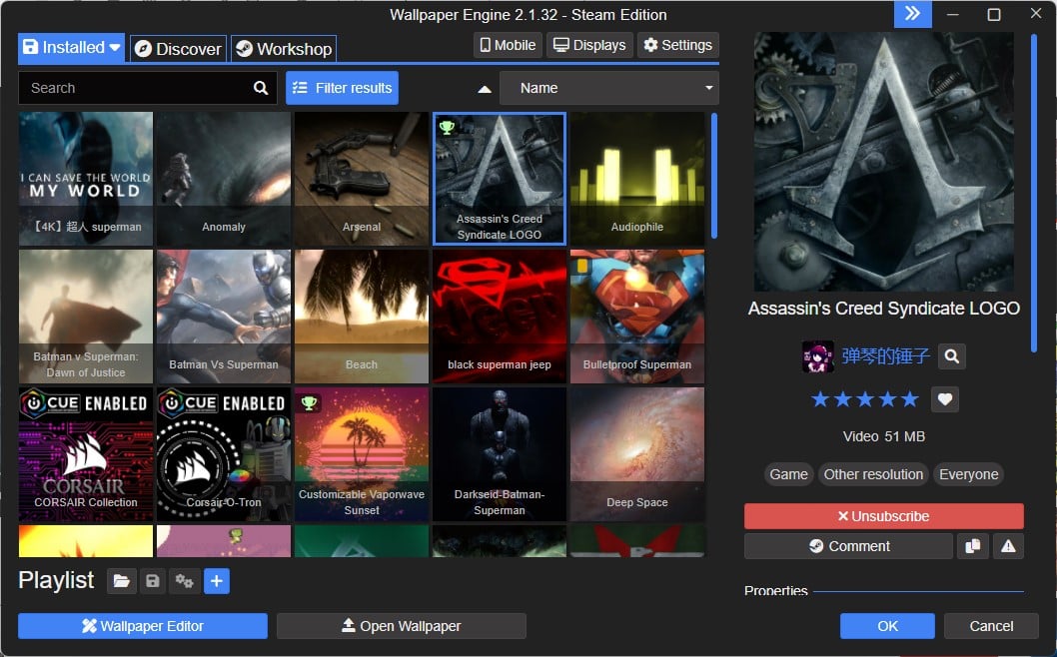This screenshot has width=1057, height=657.
Task: Confirm with the OK button
Action: (887, 626)
